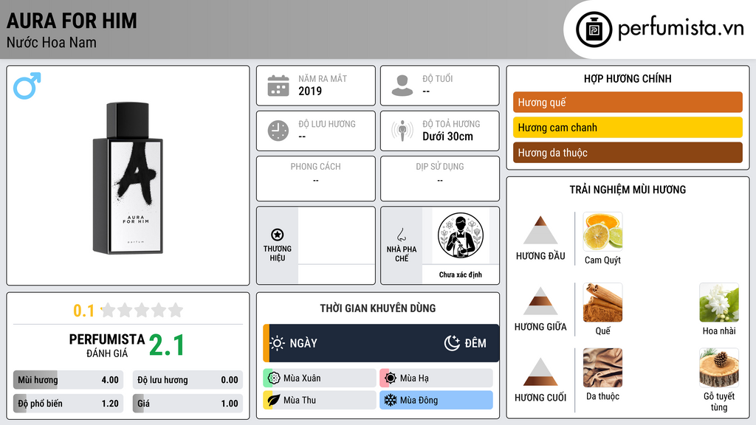Click the star badge Thương hiệu icon
Screen dimensions: 756x425
pos(278,235)
